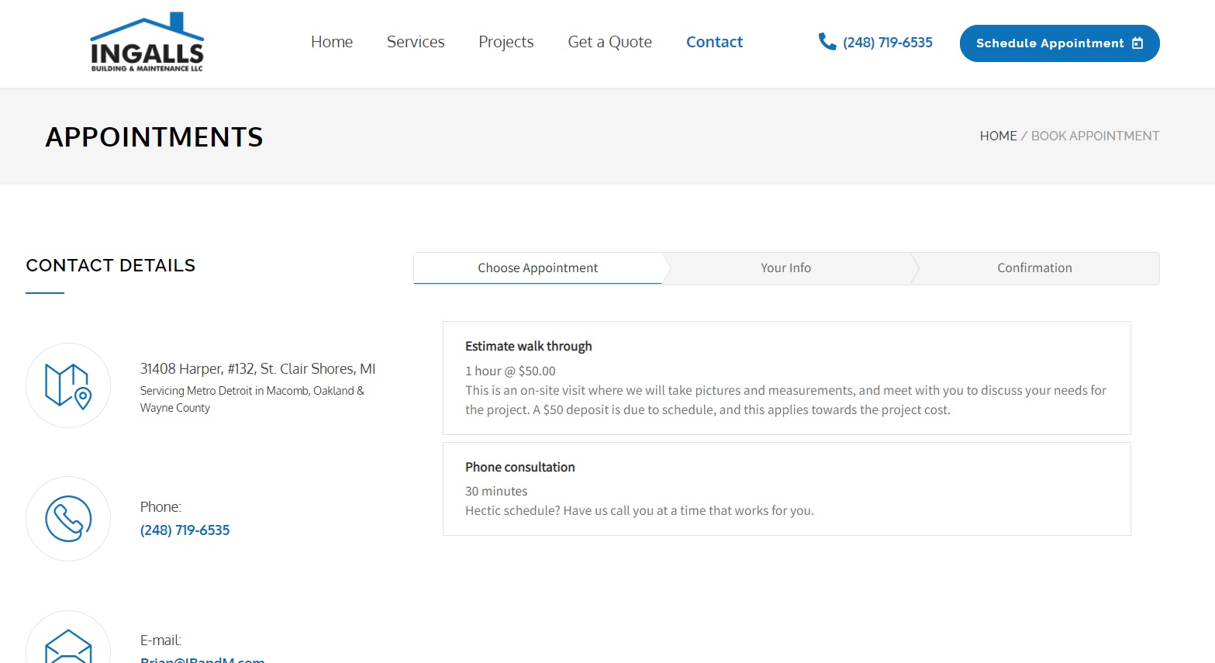
Task: Call the (248) 719-6535 phone link
Action: tap(887, 42)
